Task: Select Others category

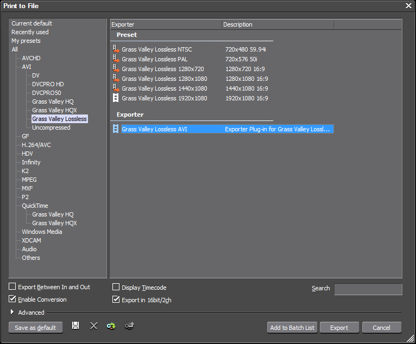Action: coord(31,258)
